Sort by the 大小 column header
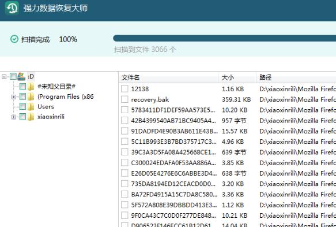 pos(237,77)
